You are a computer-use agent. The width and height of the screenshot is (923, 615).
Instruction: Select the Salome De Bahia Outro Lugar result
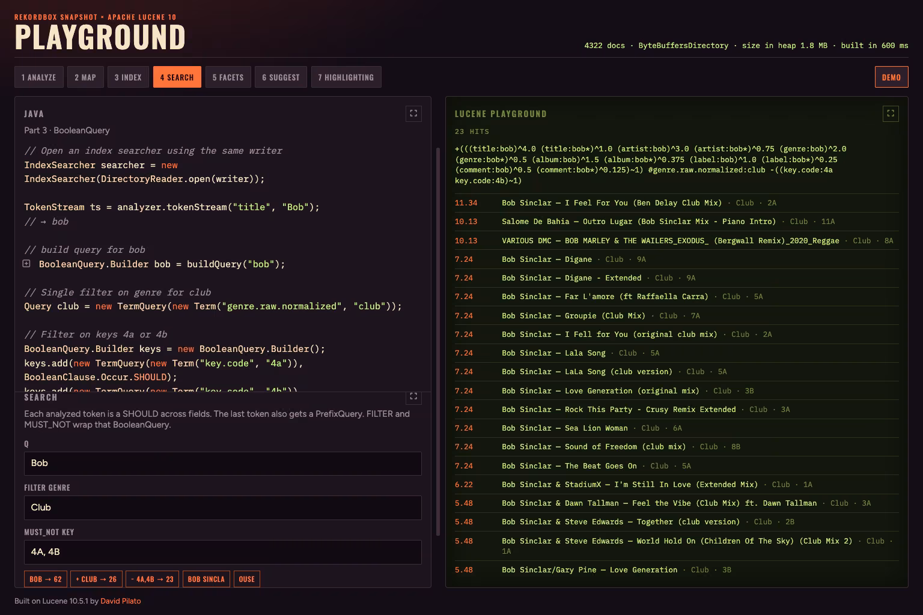677,222
